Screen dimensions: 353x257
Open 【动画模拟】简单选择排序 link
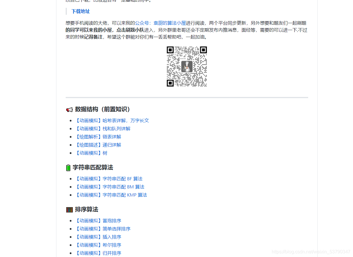point(103,229)
